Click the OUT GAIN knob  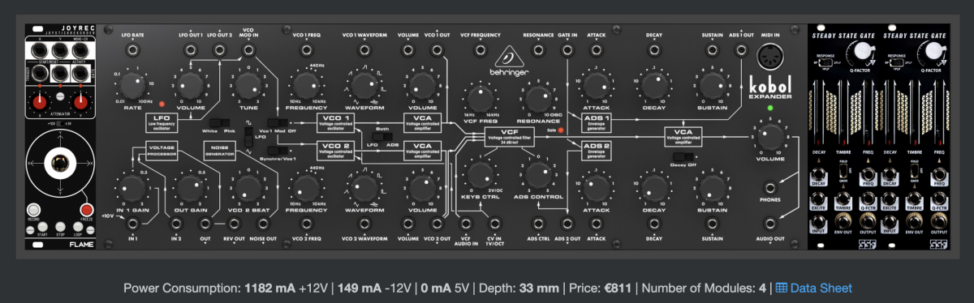pyautogui.click(x=190, y=188)
